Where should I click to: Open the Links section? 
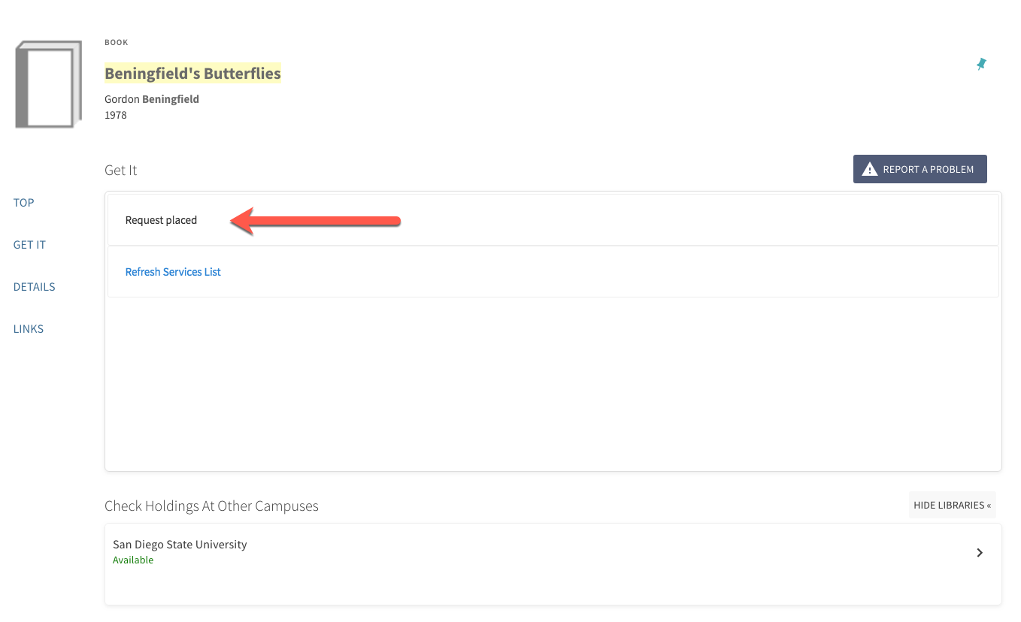click(x=29, y=329)
